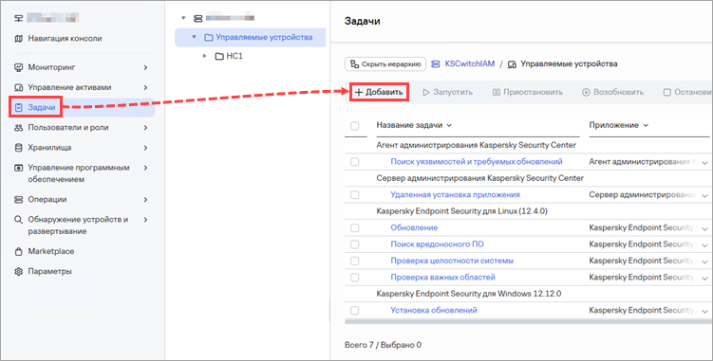
Task: Check the Удаленная установка приложения task
Action: pyautogui.click(x=355, y=195)
